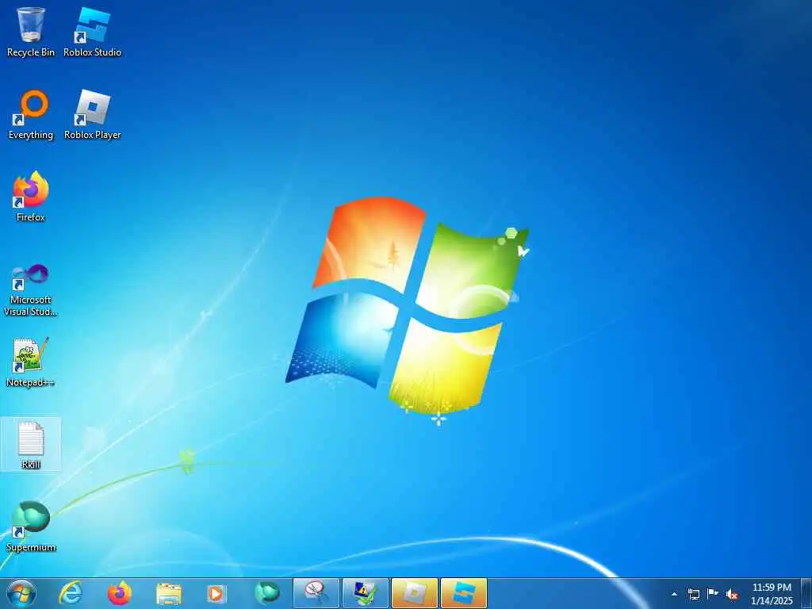Open the clock showing 11:59 PM

pos(772,594)
